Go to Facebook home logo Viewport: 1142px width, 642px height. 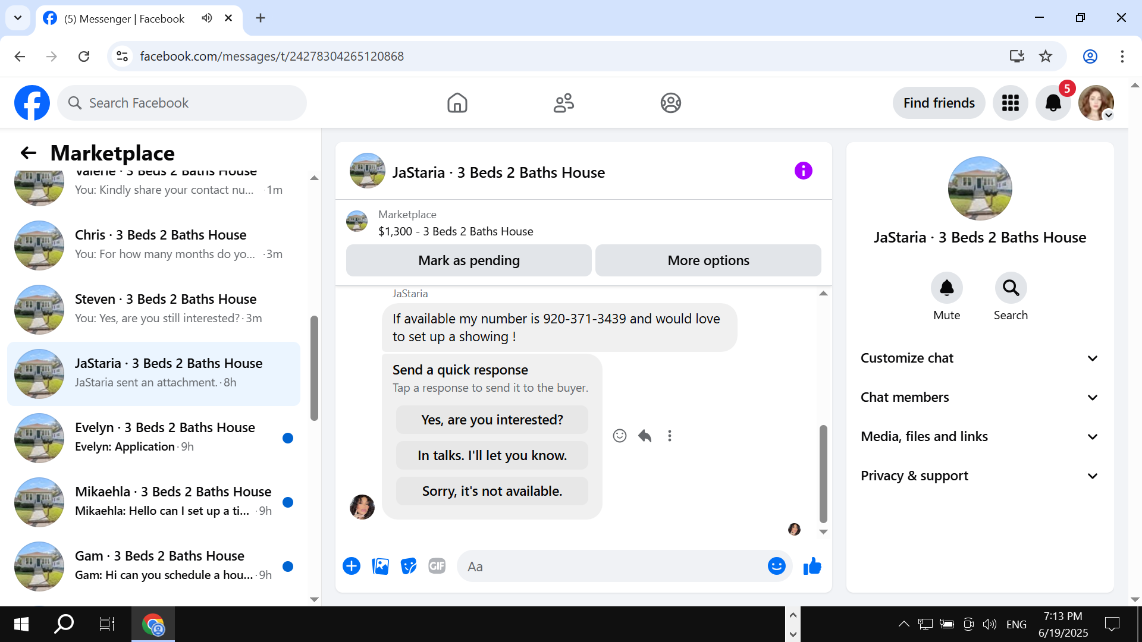coord(32,103)
